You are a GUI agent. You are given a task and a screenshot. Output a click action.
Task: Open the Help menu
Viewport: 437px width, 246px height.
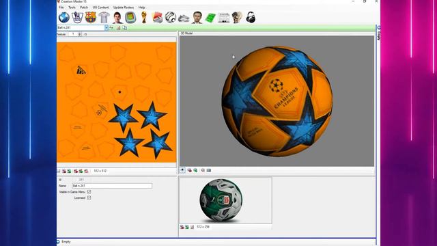[x=141, y=8]
